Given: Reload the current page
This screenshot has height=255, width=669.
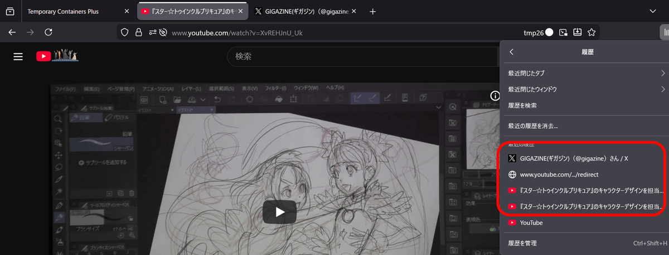Looking at the screenshot, I should pyautogui.click(x=49, y=32).
